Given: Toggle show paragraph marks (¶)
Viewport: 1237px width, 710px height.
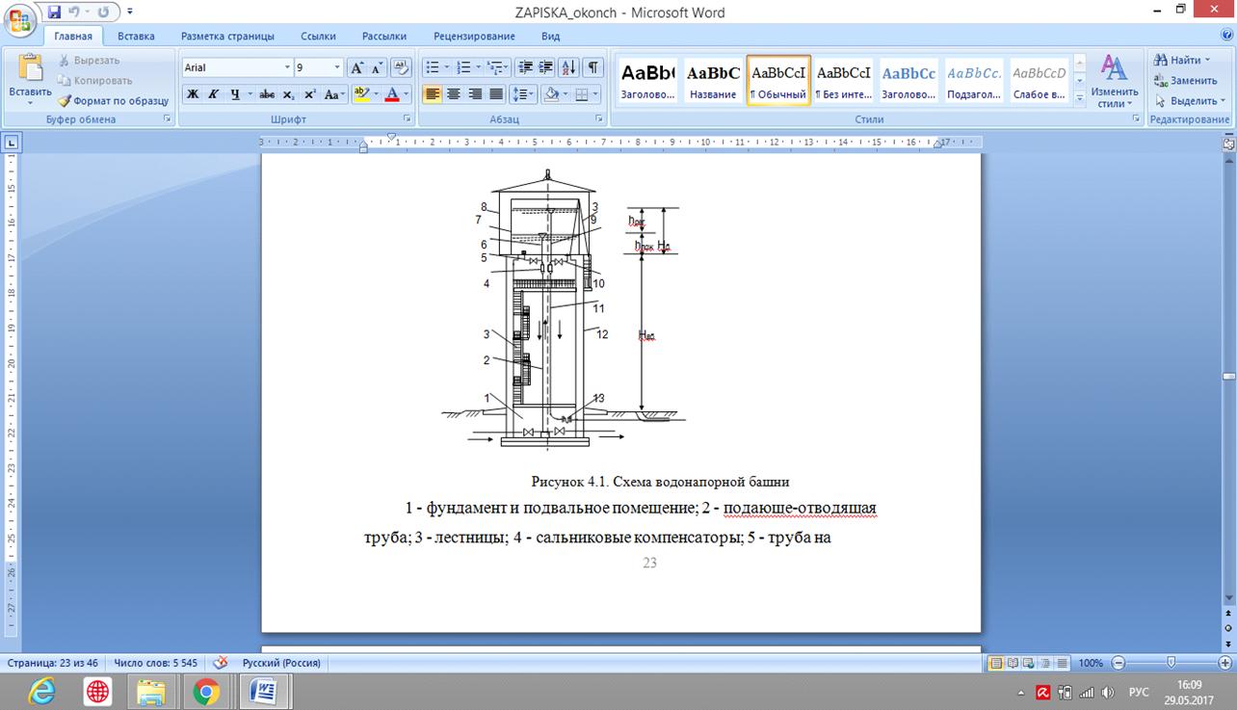Looking at the screenshot, I should point(593,67).
